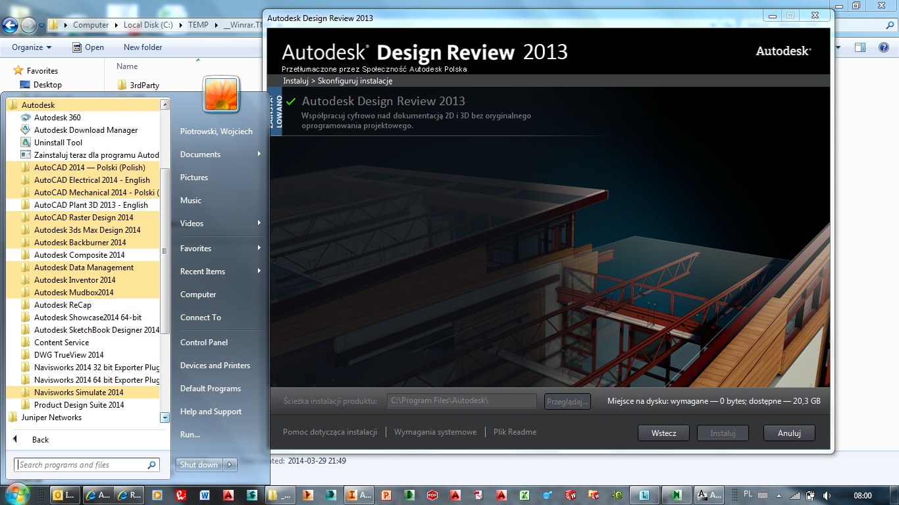This screenshot has height=505, width=899.
Task: Click the blue help icon in Explorer
Action: point(884,47)
